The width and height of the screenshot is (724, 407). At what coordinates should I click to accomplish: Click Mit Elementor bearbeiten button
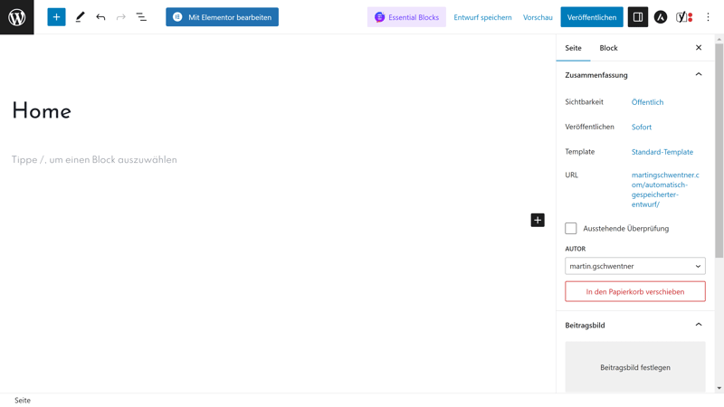coord(222,17)
